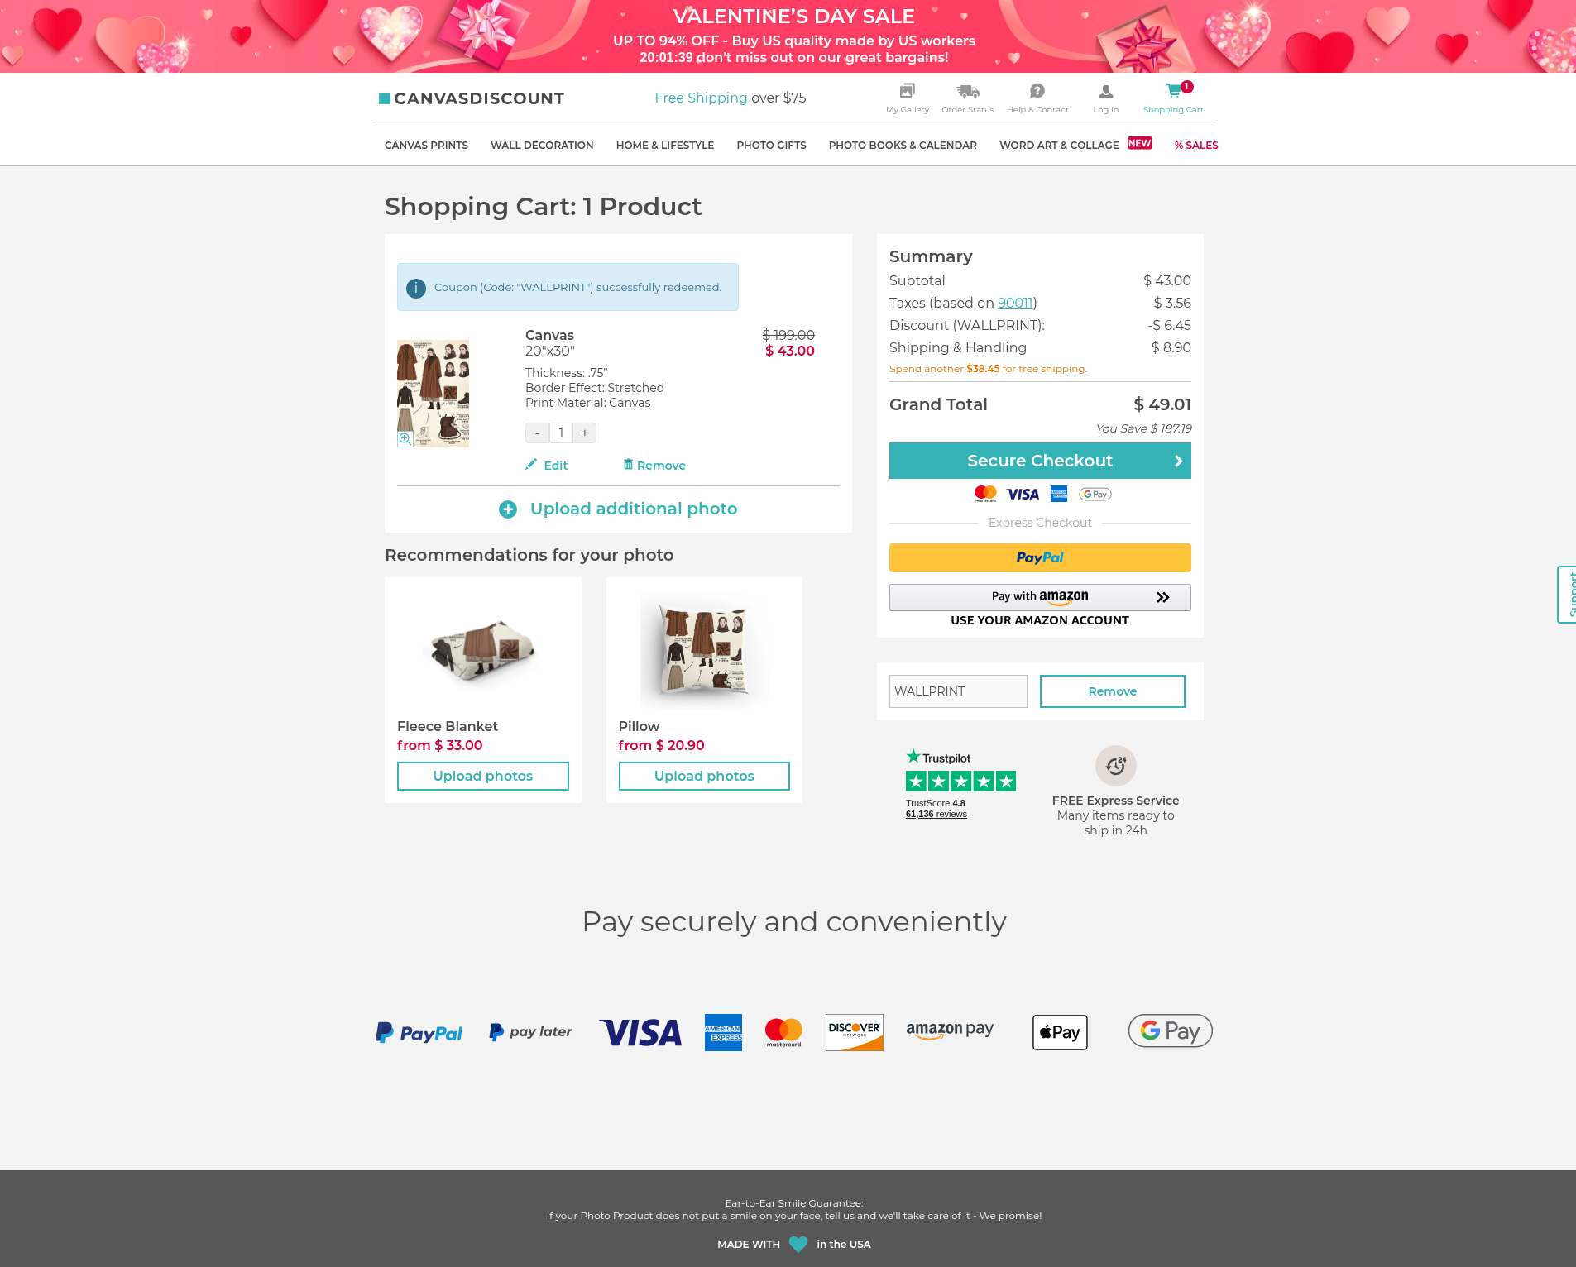Screen dimensions: 1576x1267
Task: Open the % Sales menu item
Action: pyautogui.click(x=1196, y=146)
